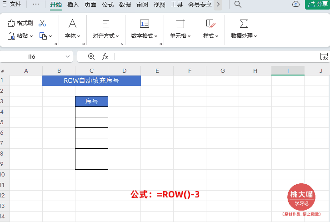The width and height of the screenshot is (330, 222).
Task: Click the large letter A font icon
Action: click(x=73, y=24)
